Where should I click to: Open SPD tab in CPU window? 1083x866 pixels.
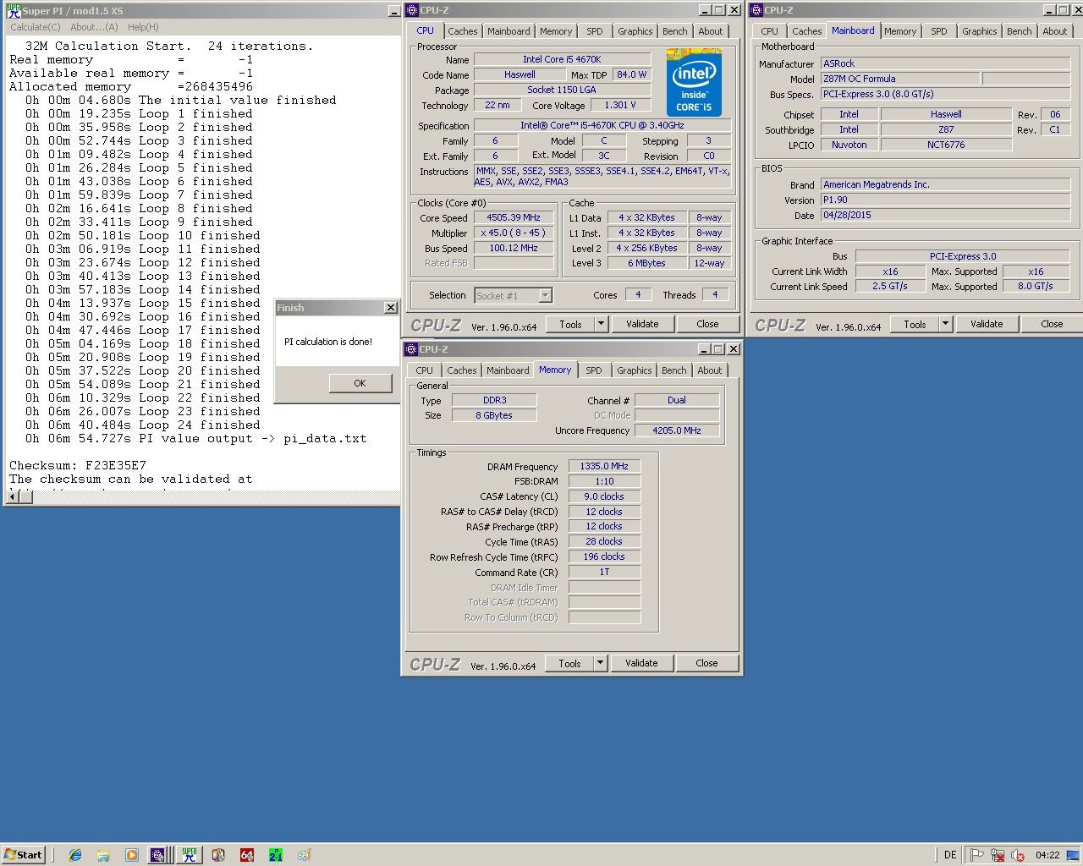pyautogui.click(x=595, y=31)
